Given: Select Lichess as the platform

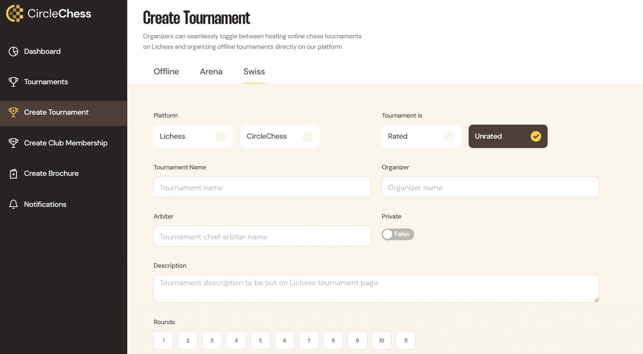Looking at the screenshot, I should pyautogui.click(x=193, y=136).
